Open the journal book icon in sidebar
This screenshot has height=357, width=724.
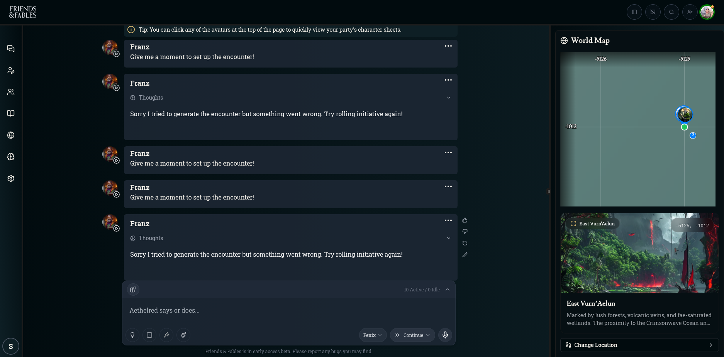click(x=11, y=113)
